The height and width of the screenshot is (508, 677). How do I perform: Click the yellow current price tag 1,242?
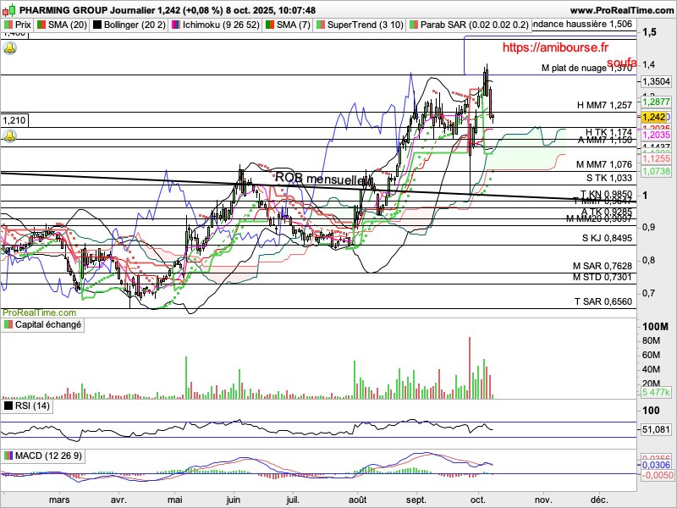[653, 117]
